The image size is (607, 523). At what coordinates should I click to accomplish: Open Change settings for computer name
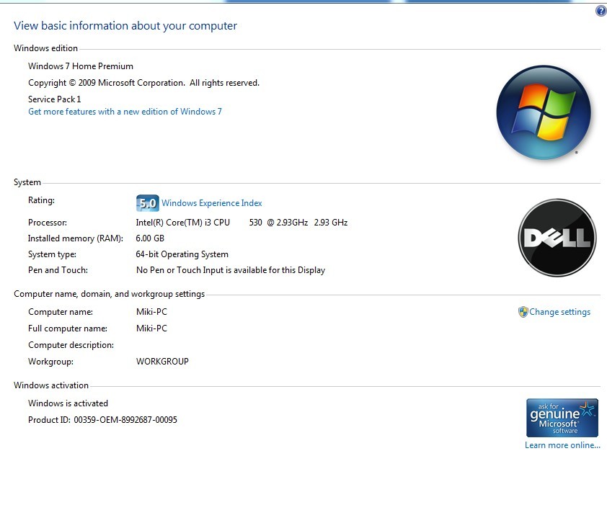(559, 312)
